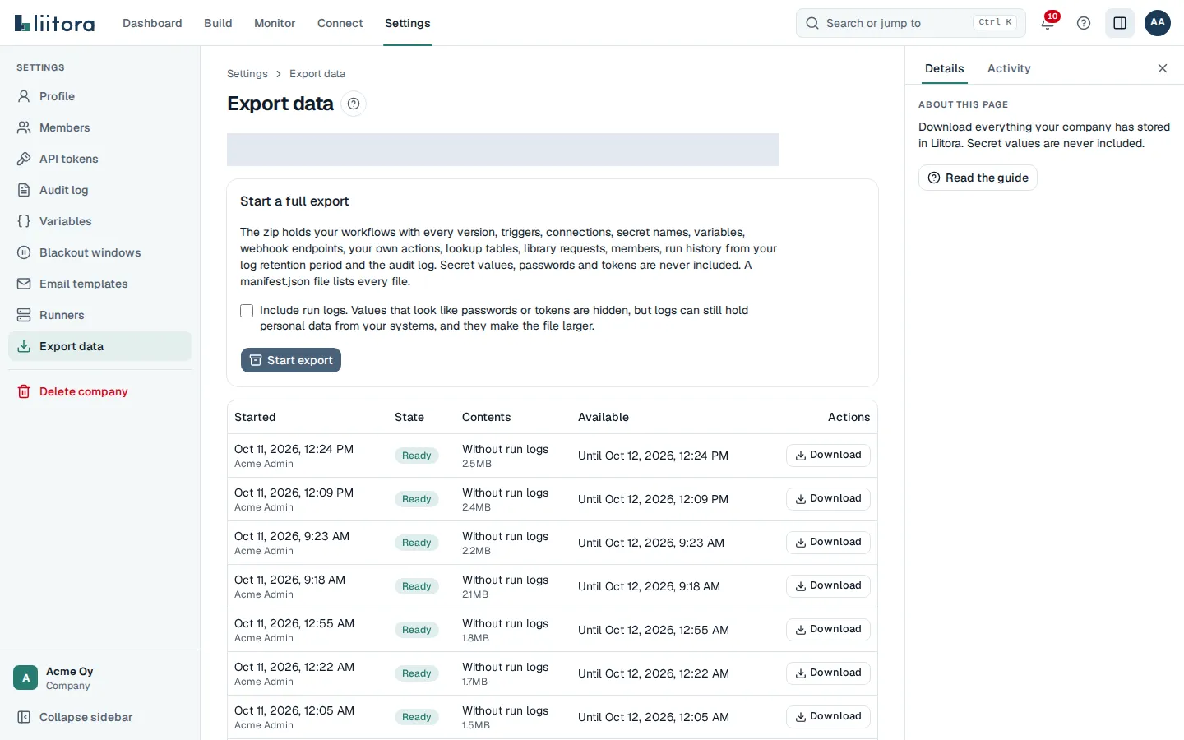Image resolution: width=1184 pixels, height=740 pixels.
Task: Click the Liitora logo
Action: 54,23
